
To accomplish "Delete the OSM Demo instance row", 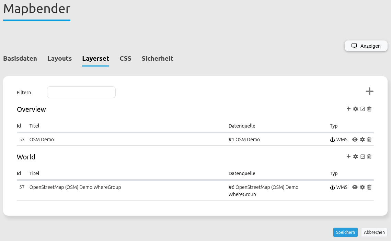I will 369,140.
